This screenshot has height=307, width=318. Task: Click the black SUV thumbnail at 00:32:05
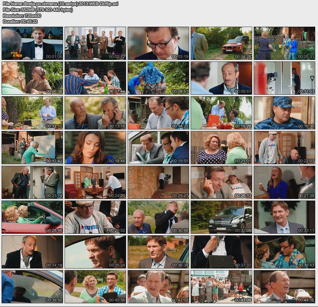(x=221, y=217)
